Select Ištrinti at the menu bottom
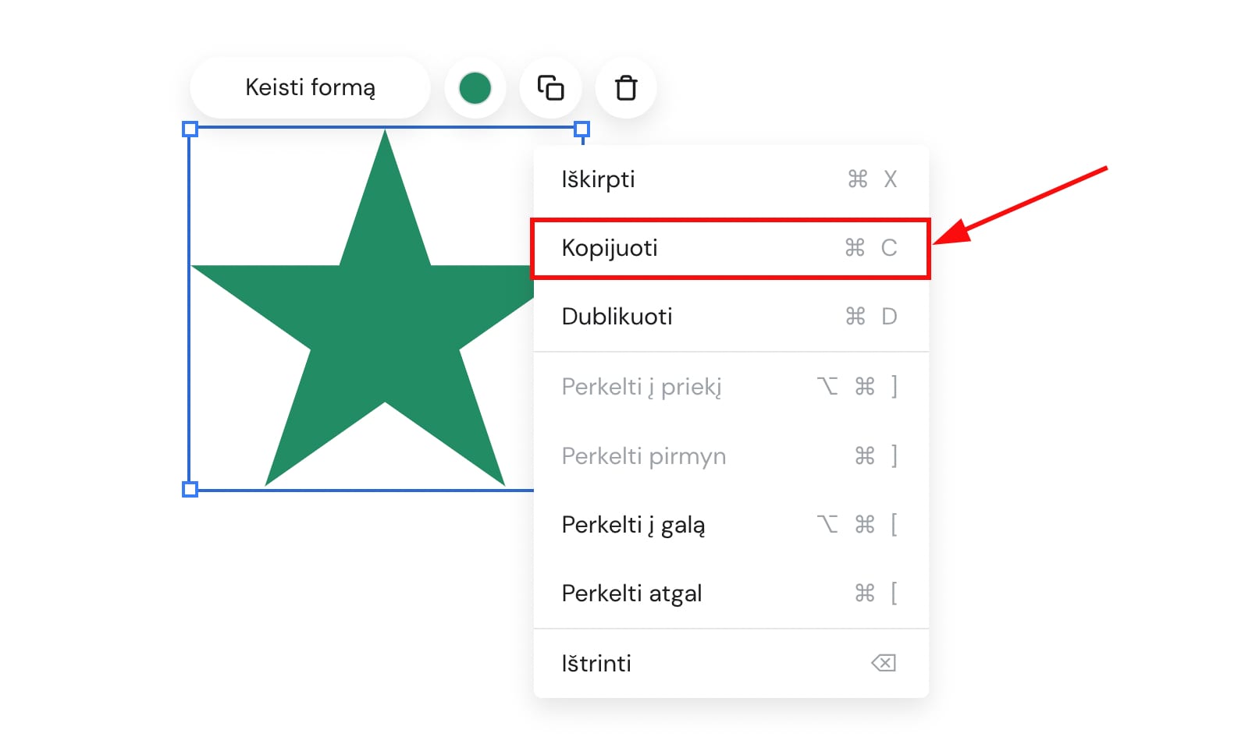1252x744 pixels. pyautogui.click(x=596, y=663)
